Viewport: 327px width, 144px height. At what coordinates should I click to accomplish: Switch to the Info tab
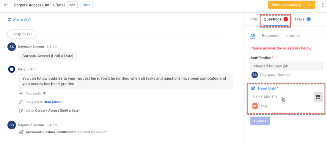pos(254,19)
